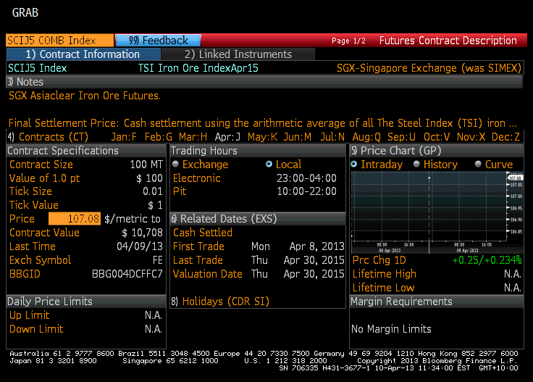The width and height of the screenshot is (533, 382).
Task: Select the Feb:G contract month
Action: click(158, 137)
